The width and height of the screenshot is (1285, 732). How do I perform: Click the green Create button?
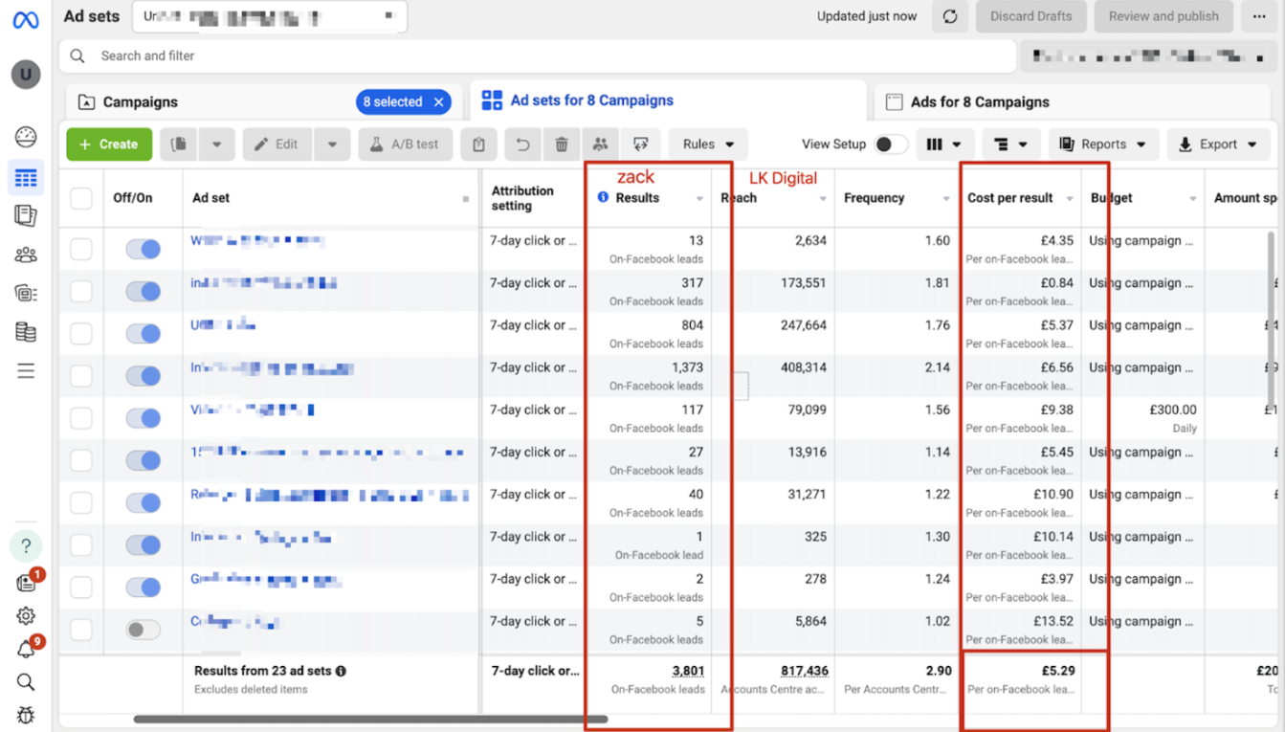(x=109, y=144)
